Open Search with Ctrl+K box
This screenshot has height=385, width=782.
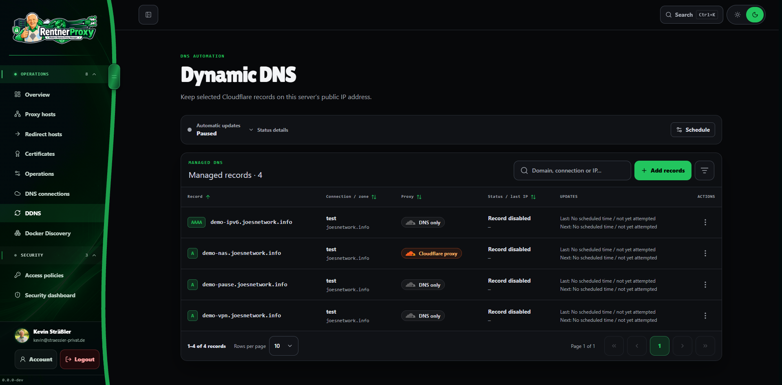[691, 15]
